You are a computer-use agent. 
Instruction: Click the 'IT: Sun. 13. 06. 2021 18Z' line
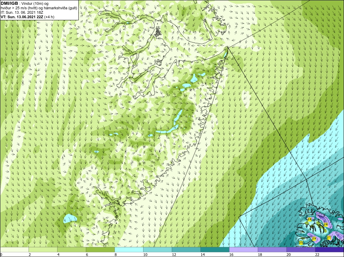coord(22,12)
